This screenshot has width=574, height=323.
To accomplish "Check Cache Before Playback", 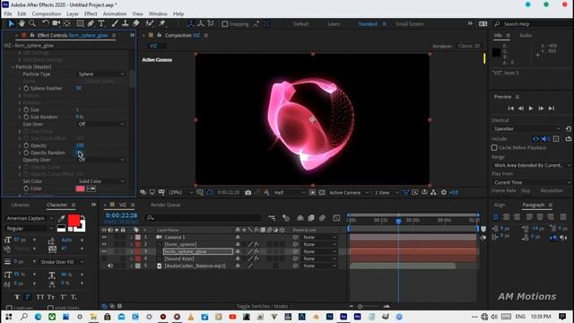I will 494,147.
